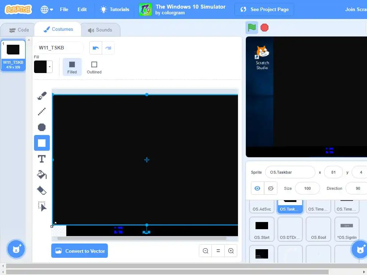Click See Project Page button

(x=264, y=9)
